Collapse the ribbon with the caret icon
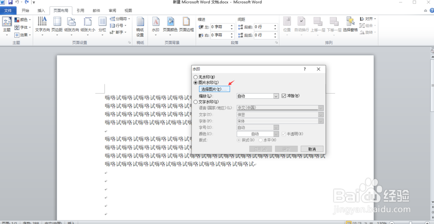434x224 pixels. [x=426, y=10]
